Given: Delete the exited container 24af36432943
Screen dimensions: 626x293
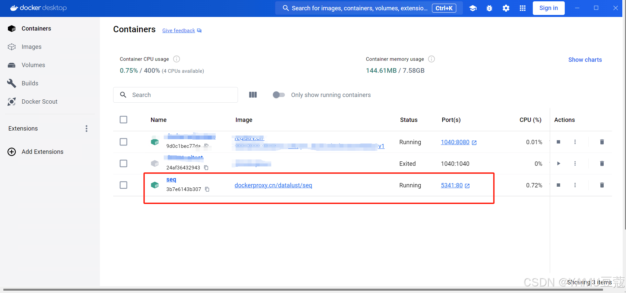Looking at the screenshot, I should pyautogui.click(x=602, y=163).
